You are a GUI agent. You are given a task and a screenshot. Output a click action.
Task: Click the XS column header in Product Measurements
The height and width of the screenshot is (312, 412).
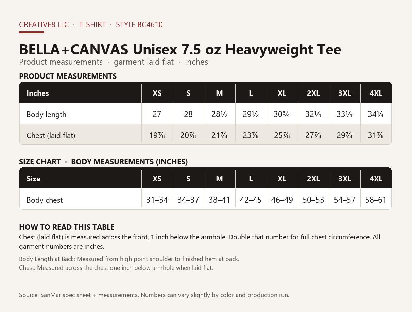(157, 93)
